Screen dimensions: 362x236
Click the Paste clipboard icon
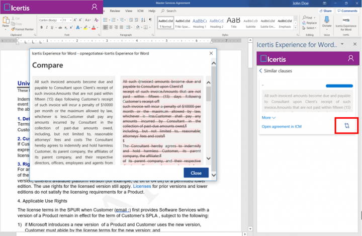point(6,21)
